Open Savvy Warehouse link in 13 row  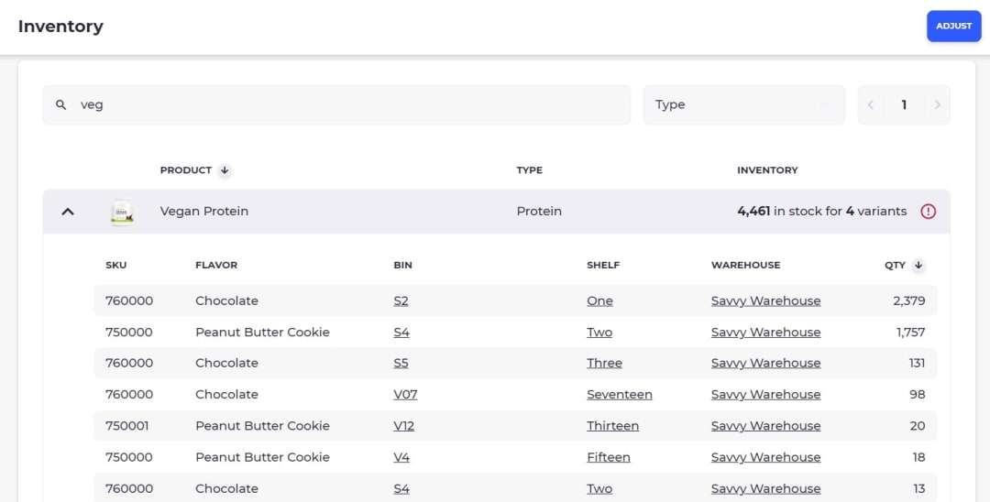click(x=765, y=489)
